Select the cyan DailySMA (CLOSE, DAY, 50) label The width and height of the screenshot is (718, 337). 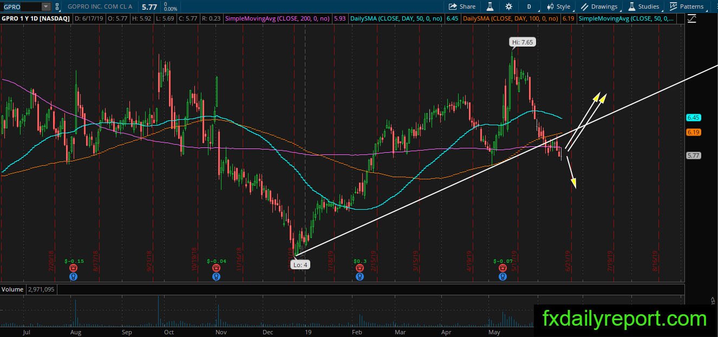(396, 18)
